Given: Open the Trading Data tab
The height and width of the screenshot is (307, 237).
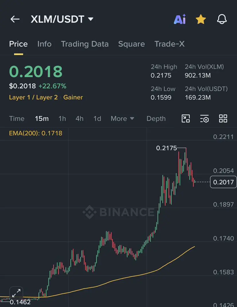Looking at the screenshot, I should 85,44.
